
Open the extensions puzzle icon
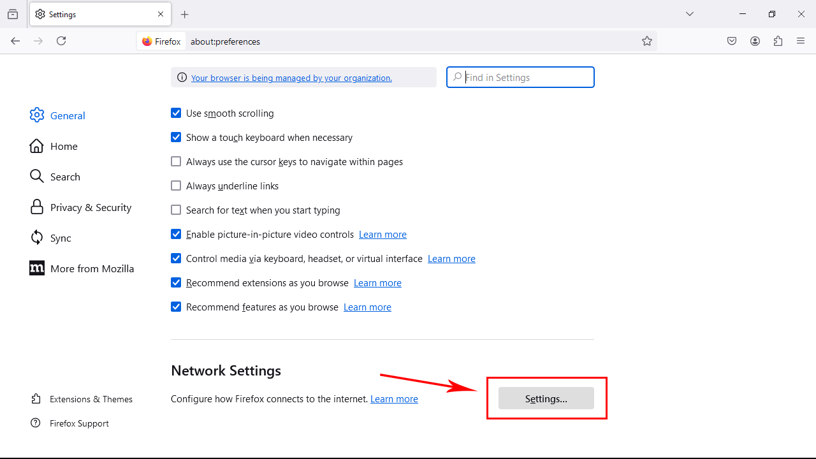778,41
